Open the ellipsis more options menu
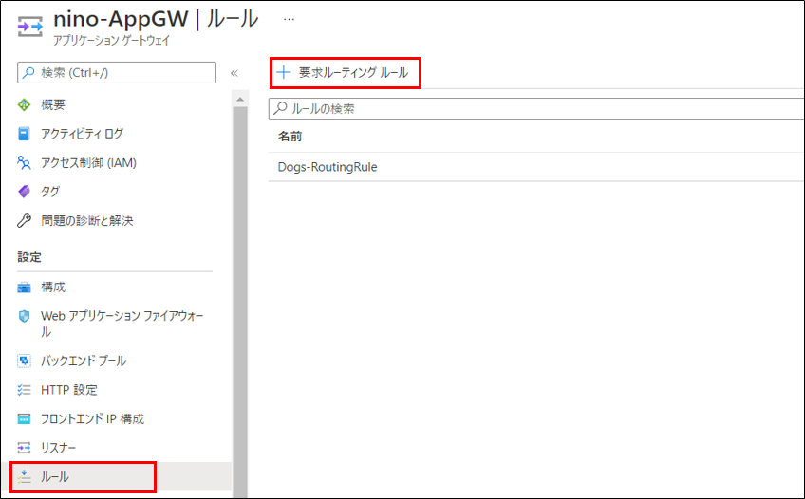The width and height of the screenshot is (805, 499). (x=289, y=20)
